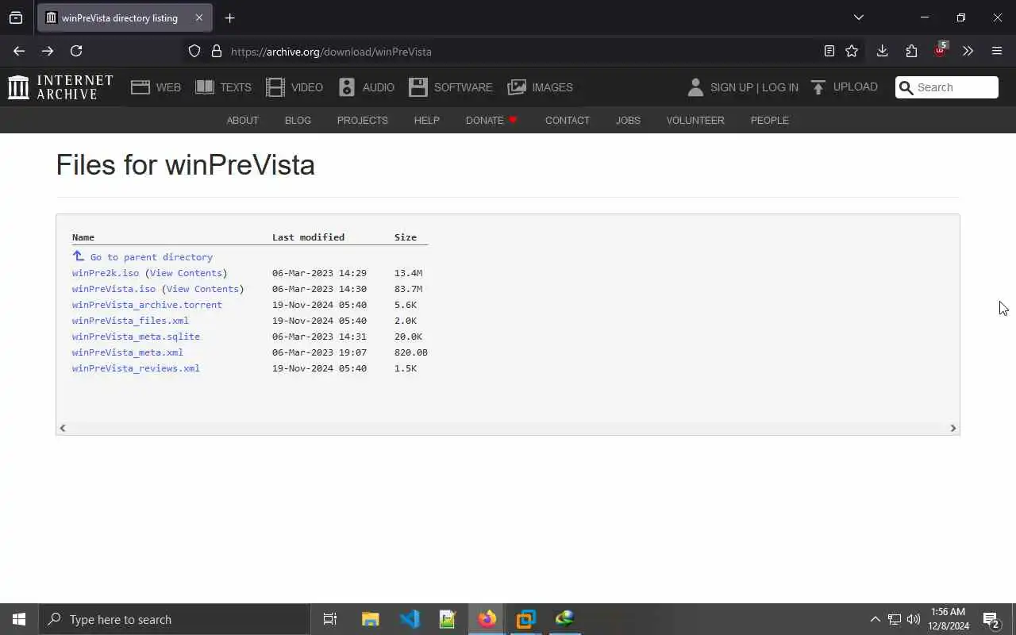This screenshot has width=1016, height=635.
Task: Open winPreVista_archive.torrent link
Action: (147, 305)
